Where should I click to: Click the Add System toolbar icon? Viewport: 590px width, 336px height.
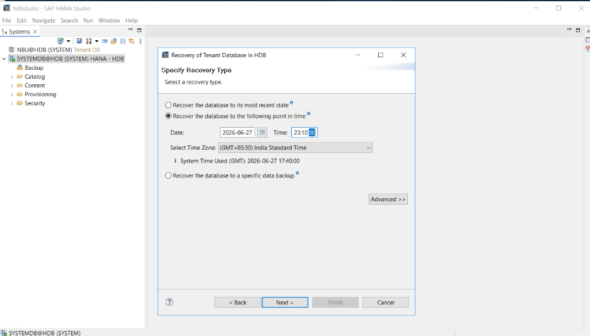pyautogui.click(x=61, y=41)
